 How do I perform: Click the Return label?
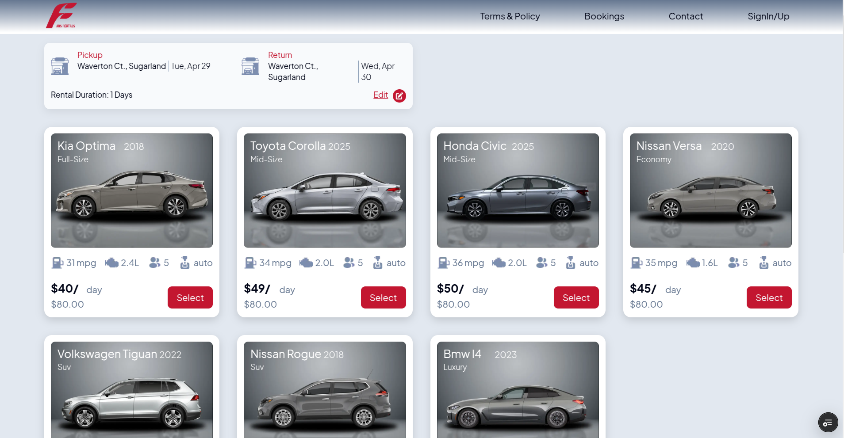280,55
